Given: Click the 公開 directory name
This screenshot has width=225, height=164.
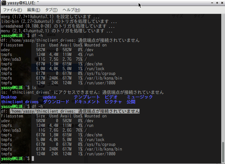Looking at the screenshot, I should point(131,102).
